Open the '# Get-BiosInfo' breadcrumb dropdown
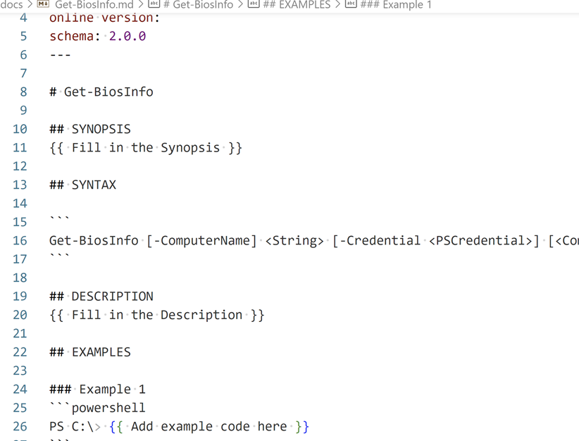The image size is (579, 441). pos(198,4)
